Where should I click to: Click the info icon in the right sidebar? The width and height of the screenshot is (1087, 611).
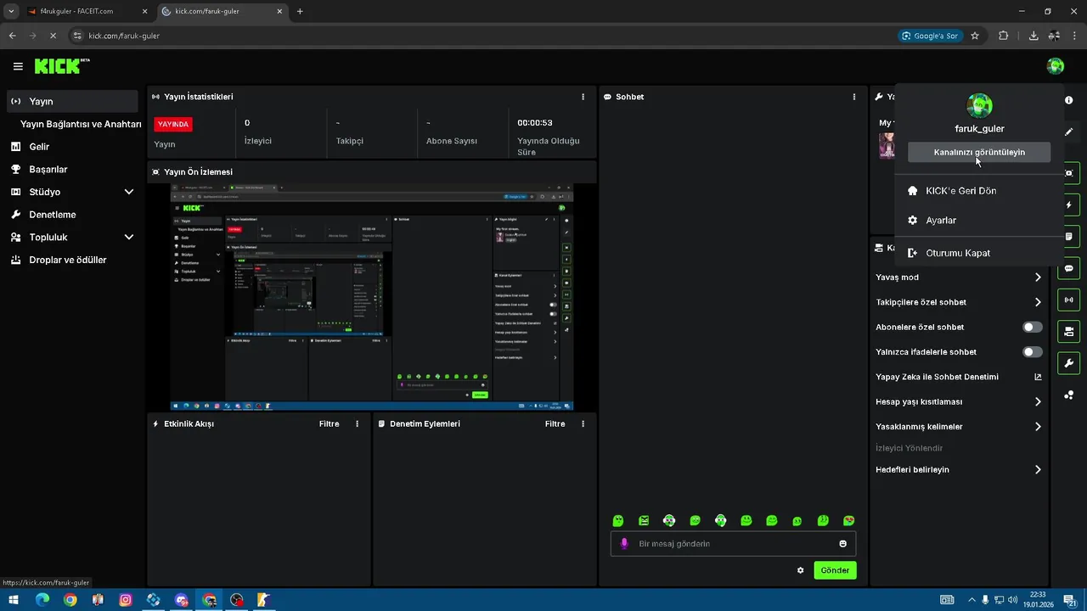[1068, 100]
